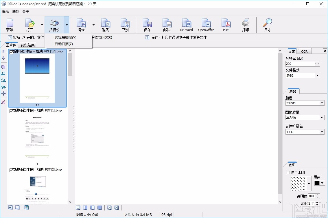This screenshot has width=328, height=218.
Task: Click the gallery scrollbar down arrow
Action: (x=70, y=202)
